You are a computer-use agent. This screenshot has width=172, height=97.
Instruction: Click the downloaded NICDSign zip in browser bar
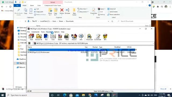13,89
